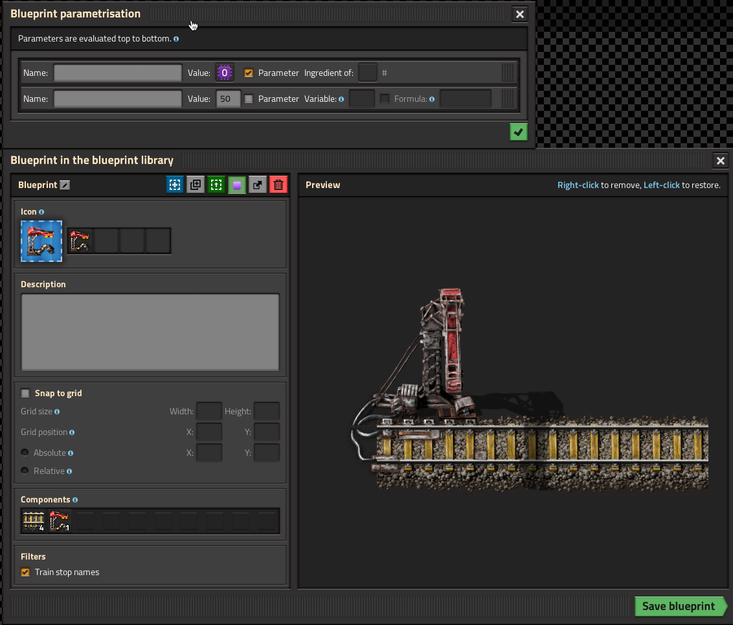Click Name field in first parameter row
This screenshot has width=733, height=625.
[x=118, y=73]
